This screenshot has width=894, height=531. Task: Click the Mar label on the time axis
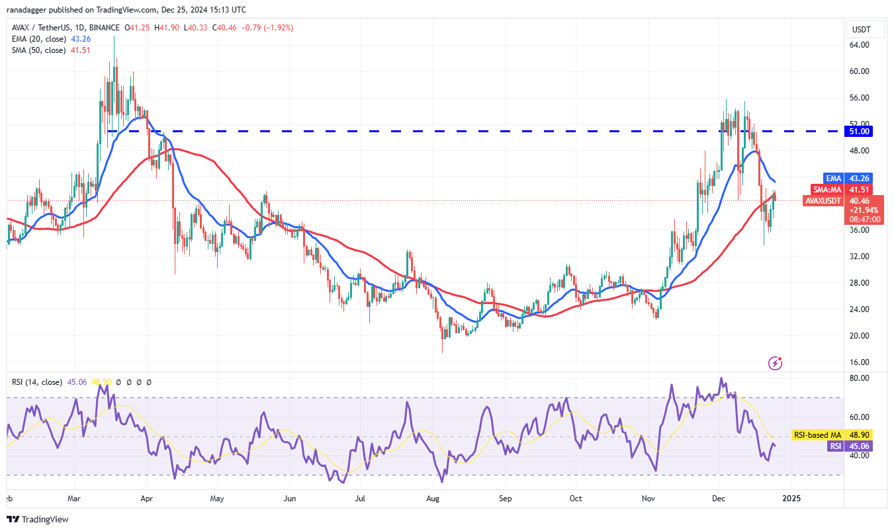pos(74,499)
